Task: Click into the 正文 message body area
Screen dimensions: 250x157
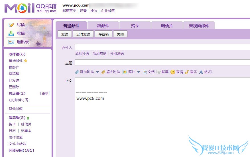Action: click(x=162, y=117)
